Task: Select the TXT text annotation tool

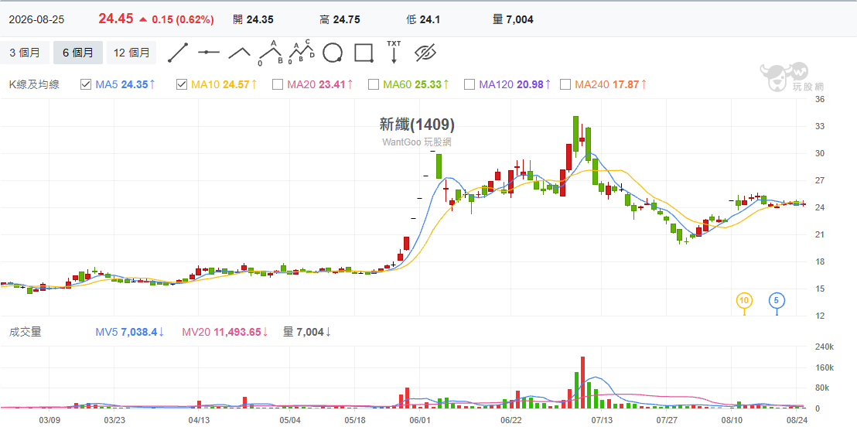Action: [x=394, y=53]
